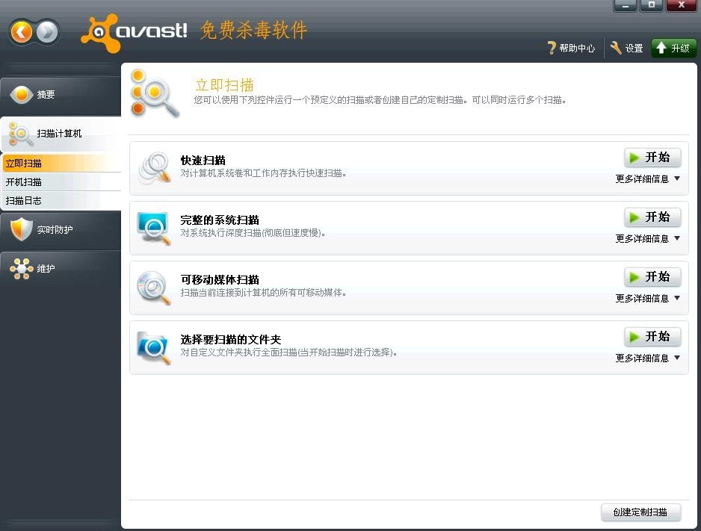Click the 快速扫描 quick scan icon
Image resolution: width=701 pixels, height=531 pixels.
(155, 168)
